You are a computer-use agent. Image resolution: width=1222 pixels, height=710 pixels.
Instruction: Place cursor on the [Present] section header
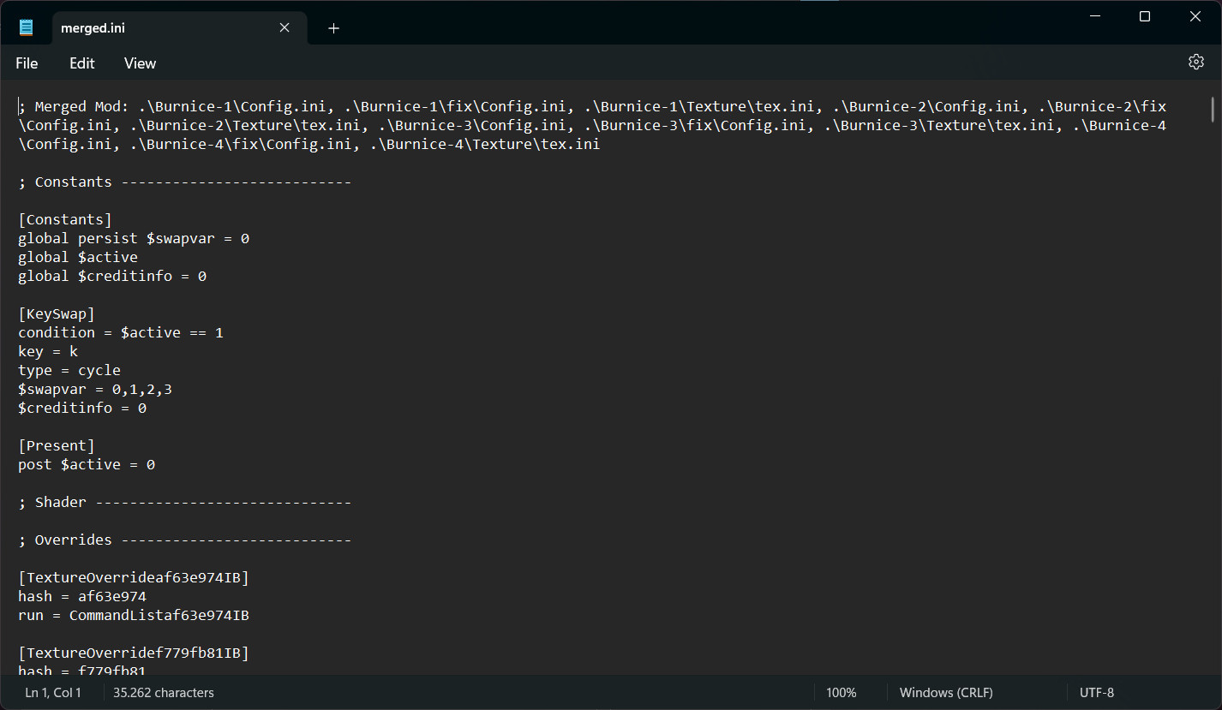[x=56, y=445]
